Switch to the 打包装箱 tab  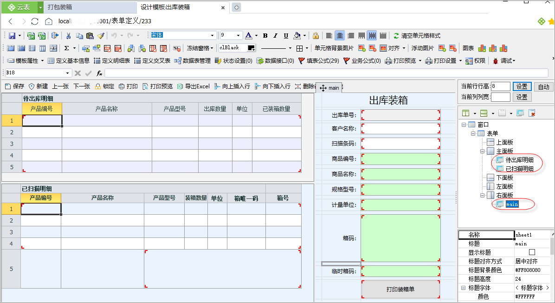coord(60,7)
